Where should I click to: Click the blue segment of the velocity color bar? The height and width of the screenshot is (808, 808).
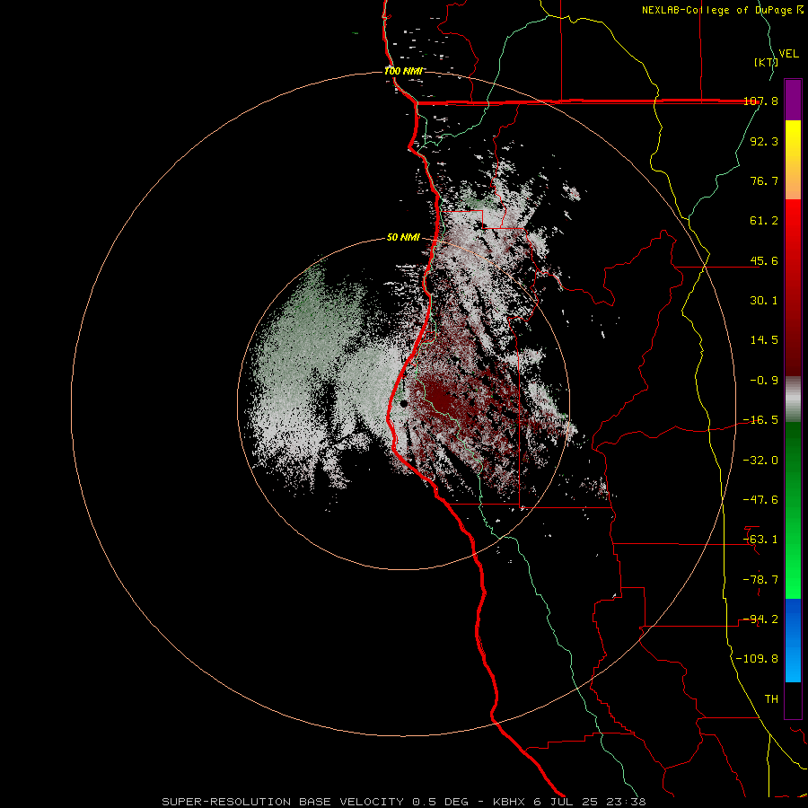click(793, 640)
